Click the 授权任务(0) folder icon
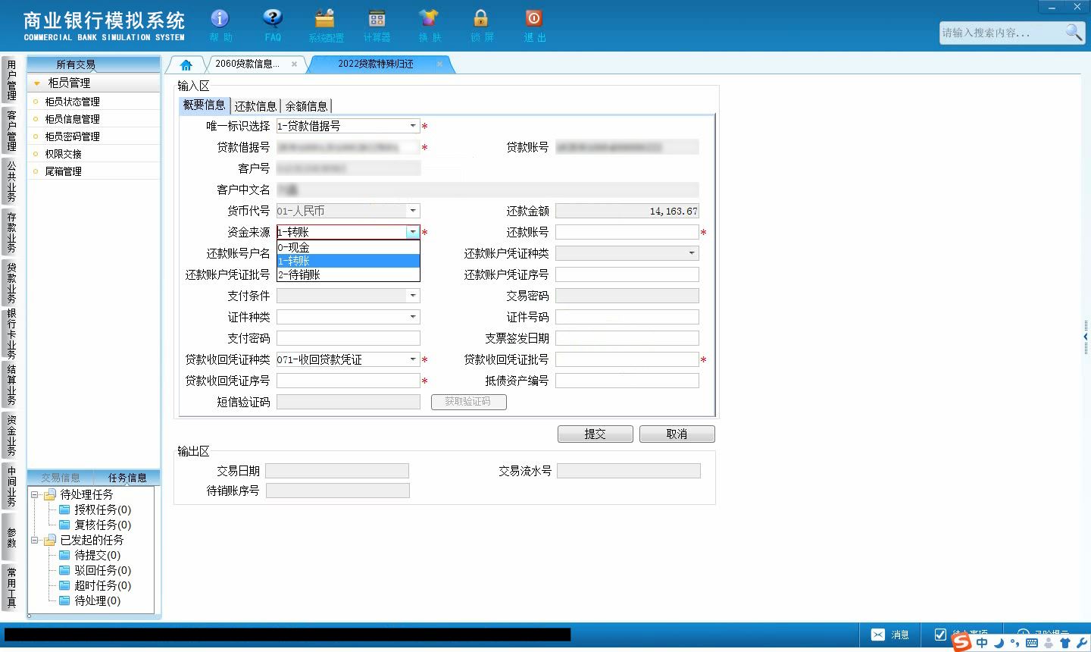Viewport: 1091px width, 652px height. pos(64,509)
